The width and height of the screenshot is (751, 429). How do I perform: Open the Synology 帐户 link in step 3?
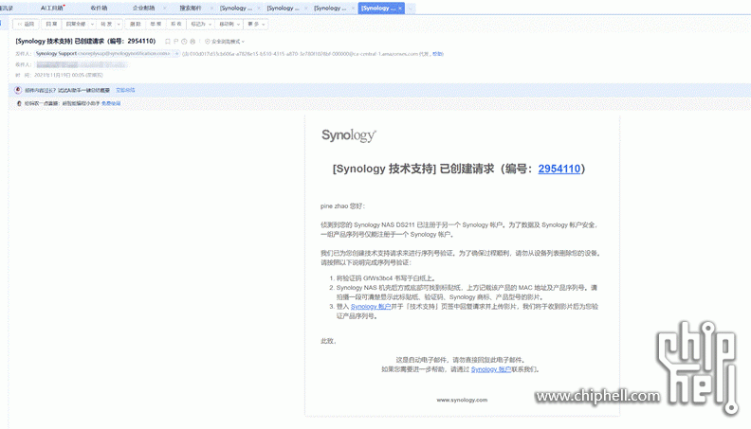tap(371, 307)
